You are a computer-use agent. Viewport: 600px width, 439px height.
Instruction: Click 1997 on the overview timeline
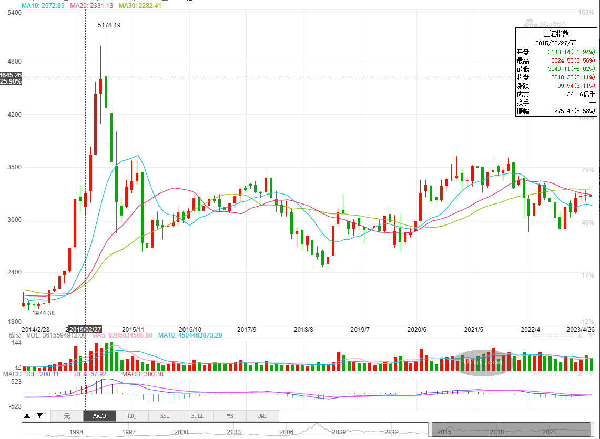pos(129,432)
